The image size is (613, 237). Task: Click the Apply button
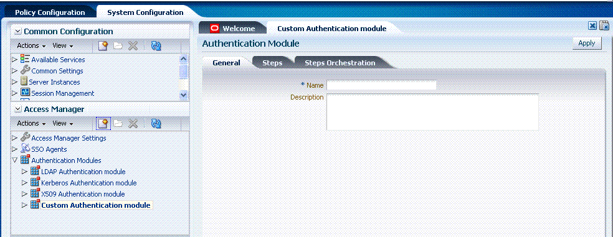(x=586, y=44)
